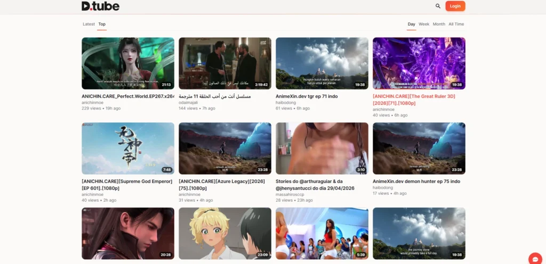Click The Great Ruler 3D title link
This screenshot has height=264, width=546.
414,100
